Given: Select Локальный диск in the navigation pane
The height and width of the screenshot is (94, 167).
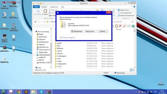Looking at the screenshot, I should pyautogui.click(x=43, y=55).
